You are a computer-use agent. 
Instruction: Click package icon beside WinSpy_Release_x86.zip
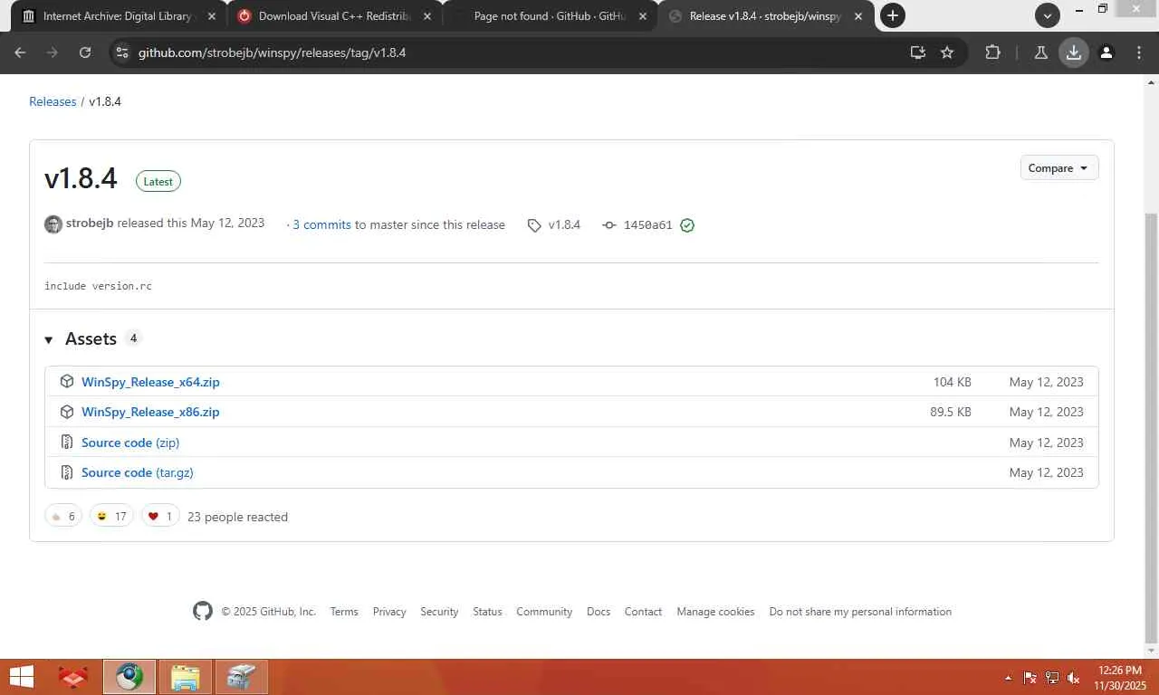coord(66,412)
